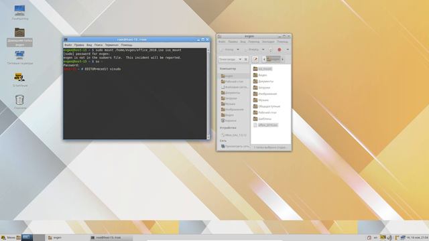This screenshot has width=429, height=241.
Task: Launch the alt Linux installer desktop icon
Action: click(x=19, y=80)
